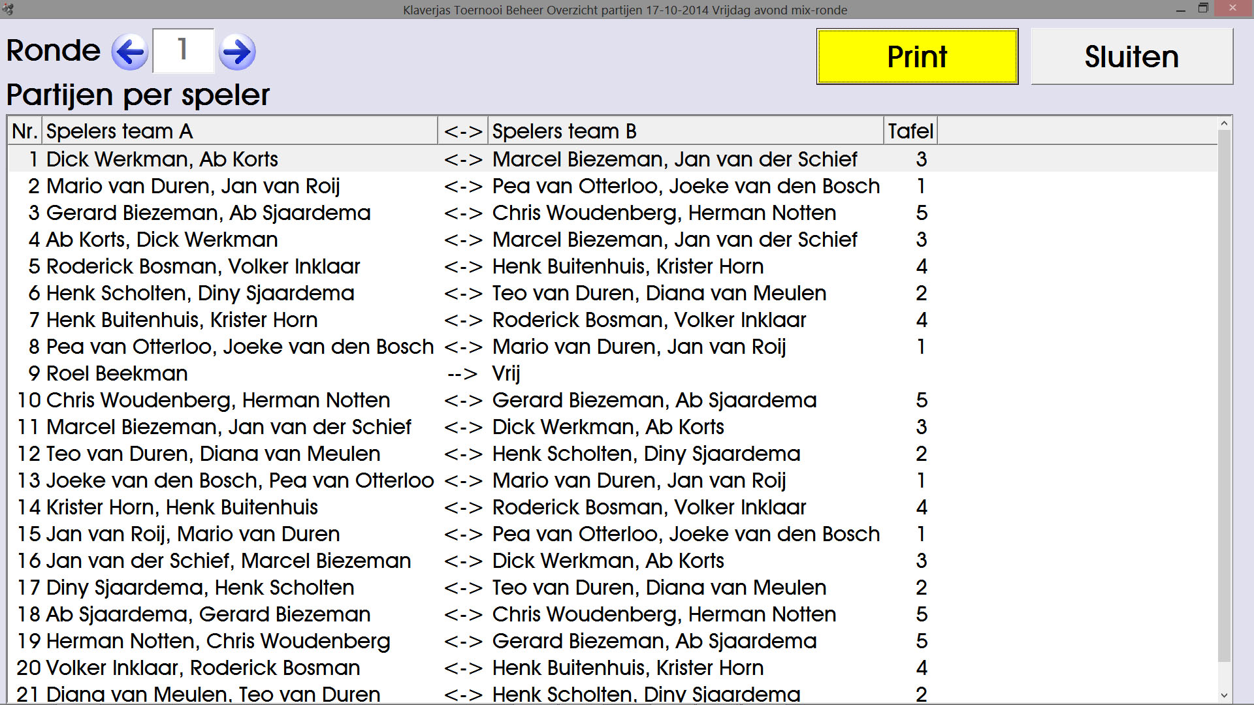Select row 1 Dick Werkman, Ab Korts

pyautogui.click(x=162, y=159)
